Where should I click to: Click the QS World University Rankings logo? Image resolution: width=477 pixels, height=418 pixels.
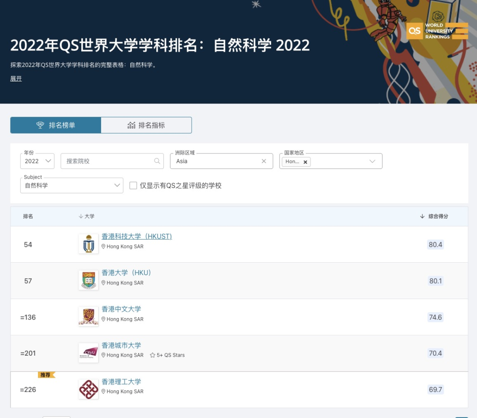tap(437, 31)
